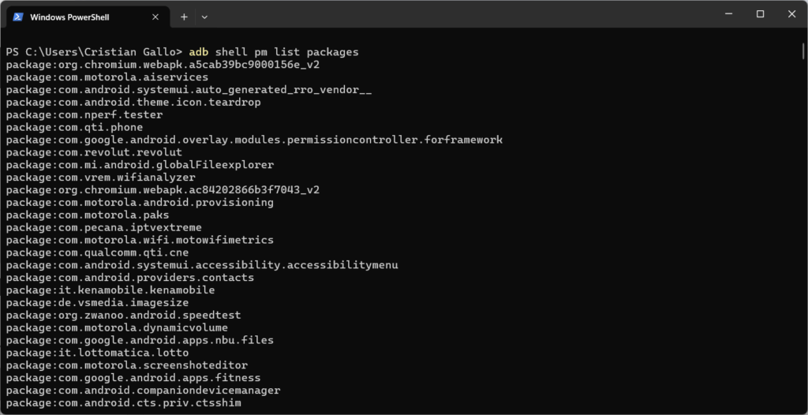Viewport: 808px width, 415px height.
Task: Click the it.lottomatica.lotto package line
Action: [97, 353]
